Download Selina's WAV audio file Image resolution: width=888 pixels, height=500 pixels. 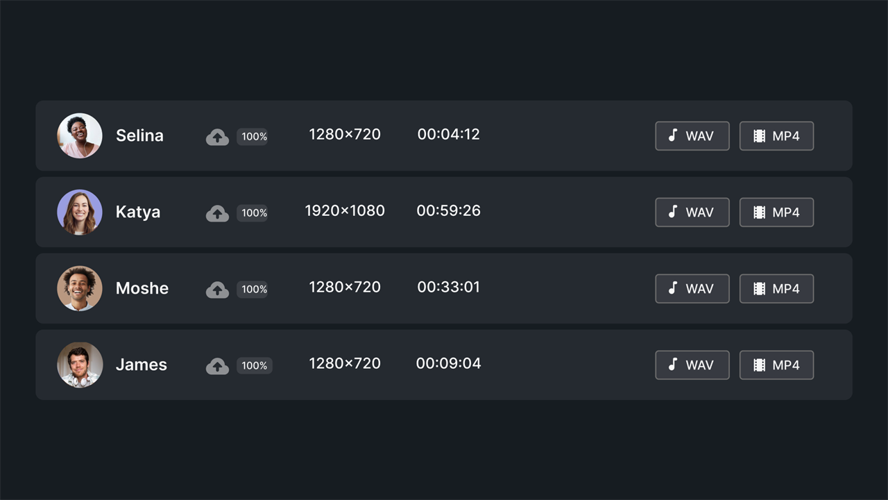coord(692,136)
